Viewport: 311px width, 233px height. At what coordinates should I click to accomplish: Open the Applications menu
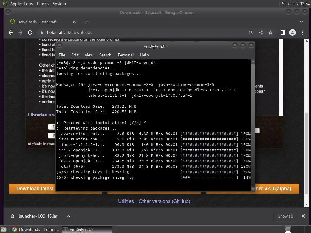22,4
